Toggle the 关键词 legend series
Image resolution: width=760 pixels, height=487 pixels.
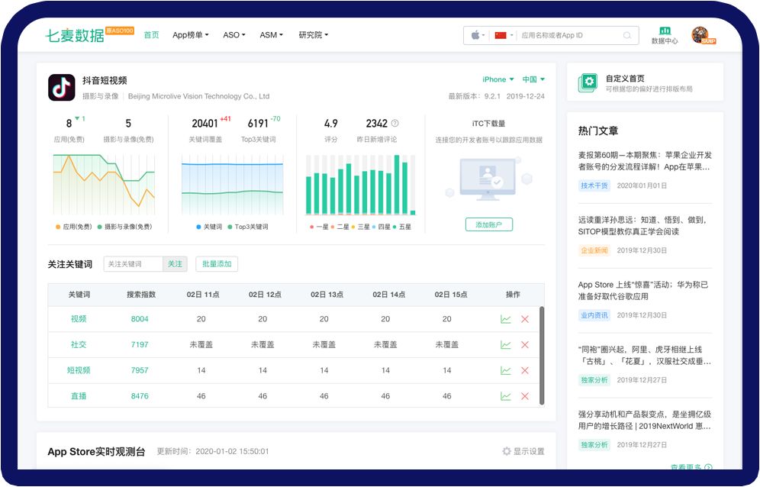pyautogui.click(x=209, y=227)
